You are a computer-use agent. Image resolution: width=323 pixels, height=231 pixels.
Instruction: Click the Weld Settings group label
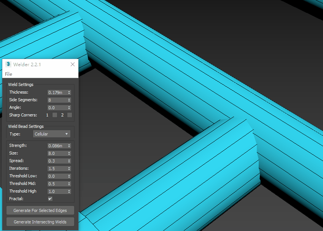click(21, 84)
